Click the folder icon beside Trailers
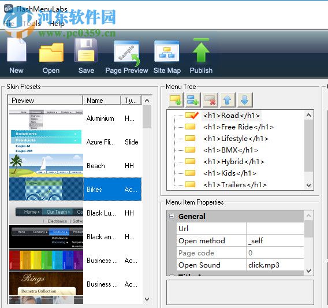This screenshot has height=308, width=328. point(190,184)
